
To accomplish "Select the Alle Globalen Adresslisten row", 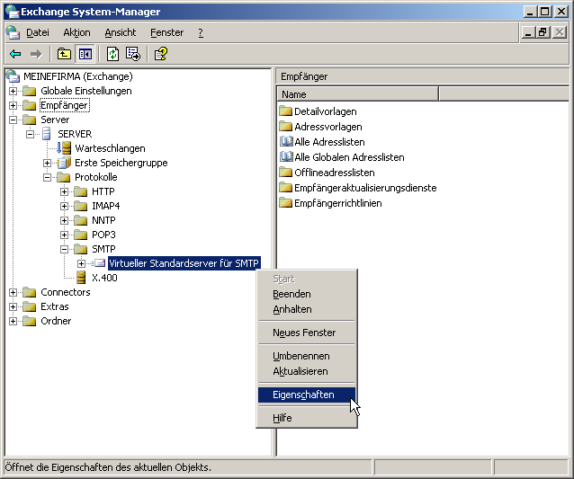I will (342, 157).
